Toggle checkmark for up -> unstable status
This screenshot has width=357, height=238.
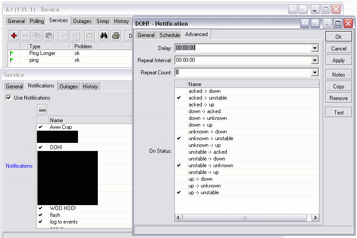[x=179, y=192]
